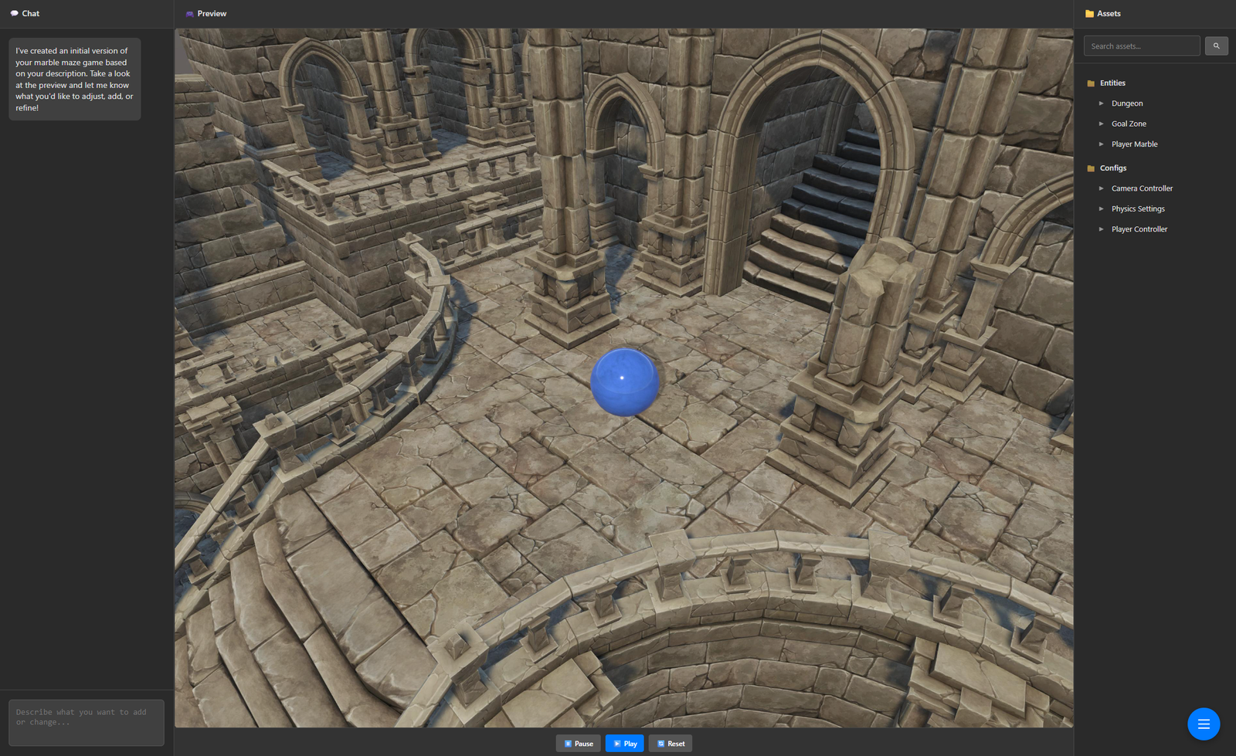Click the blue marble in preview
Image resolution: width=1236 pixels, height=756 pixels.
pos(624,382)
